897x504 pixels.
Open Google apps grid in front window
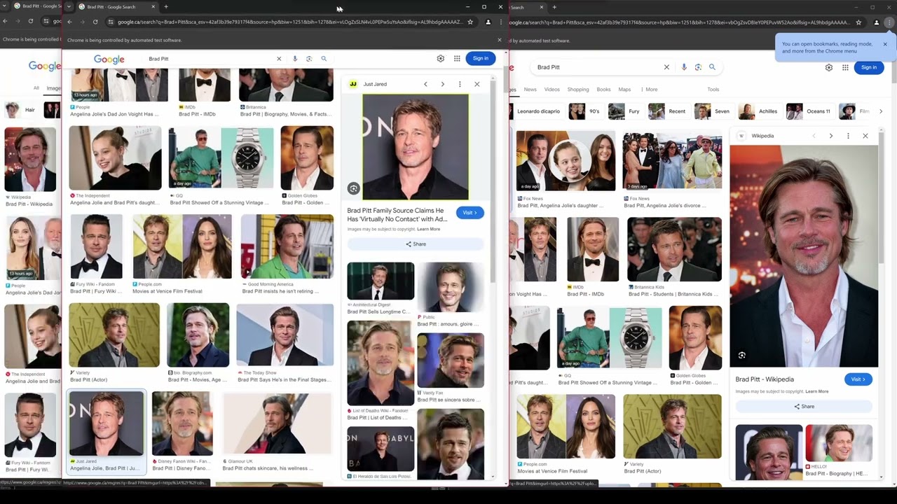coord(457,59)
